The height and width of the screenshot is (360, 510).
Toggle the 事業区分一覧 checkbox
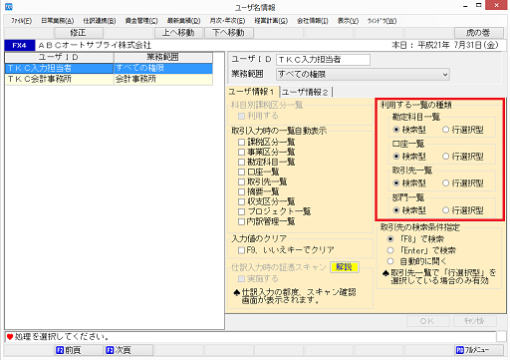(x=241, y=153)
